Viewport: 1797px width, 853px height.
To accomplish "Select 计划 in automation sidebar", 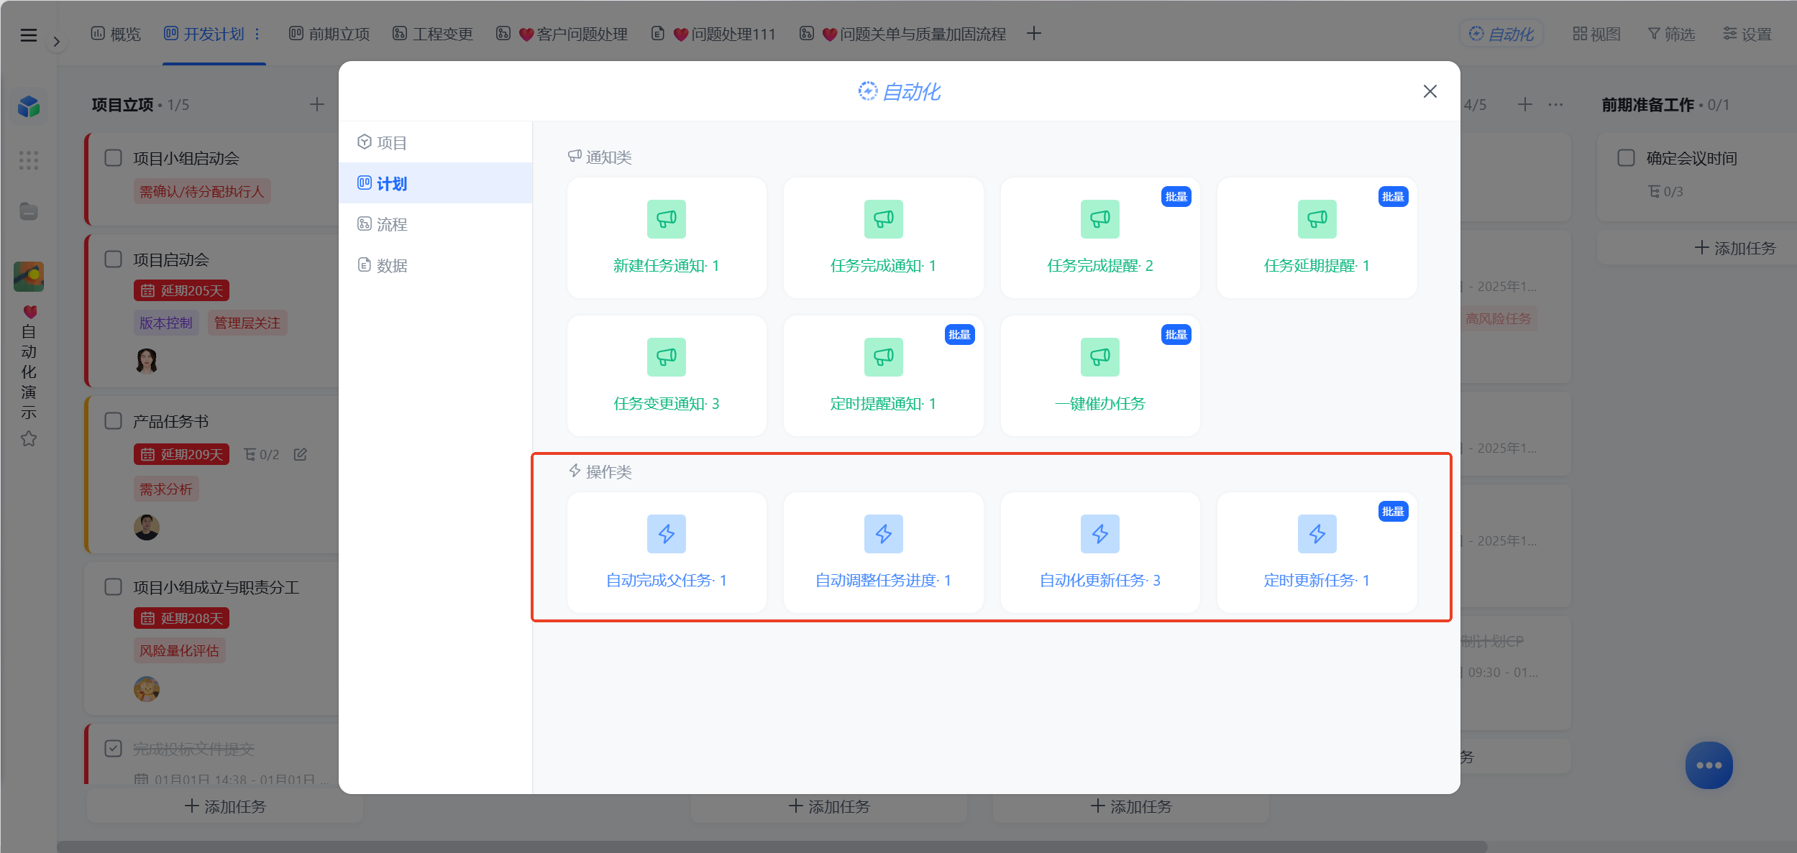I will point(435,183).
